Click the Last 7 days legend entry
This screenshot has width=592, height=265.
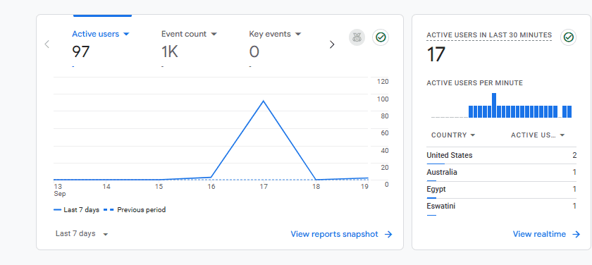(77, 210)
